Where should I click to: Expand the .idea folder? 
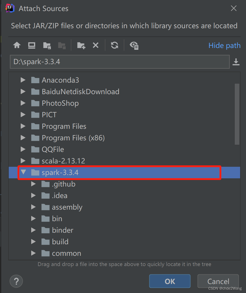point(33,196)
